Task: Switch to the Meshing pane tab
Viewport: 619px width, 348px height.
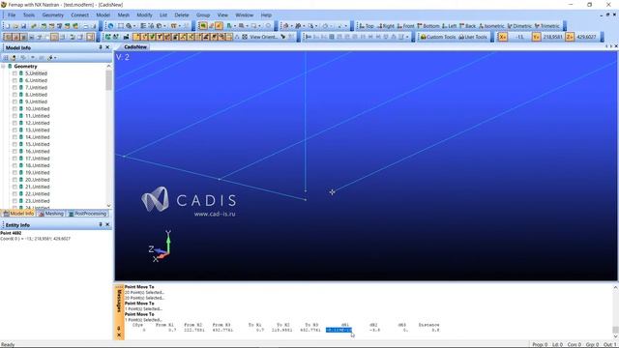Action: (x=51, y=214)
